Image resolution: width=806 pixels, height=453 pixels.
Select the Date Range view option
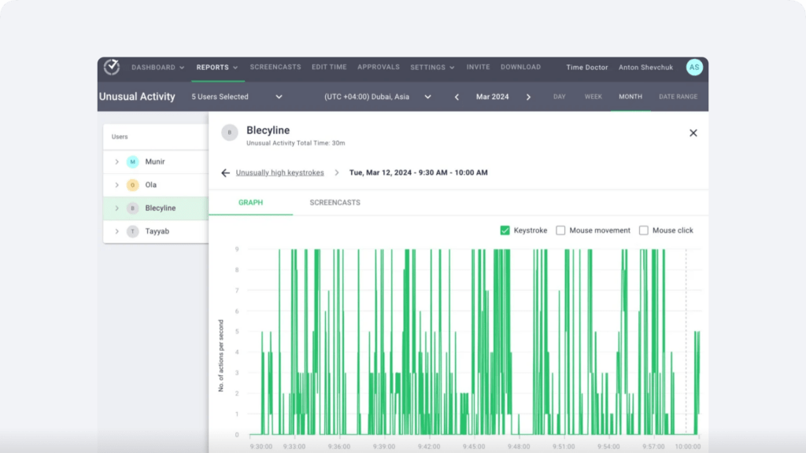click(x=678, y=97)
